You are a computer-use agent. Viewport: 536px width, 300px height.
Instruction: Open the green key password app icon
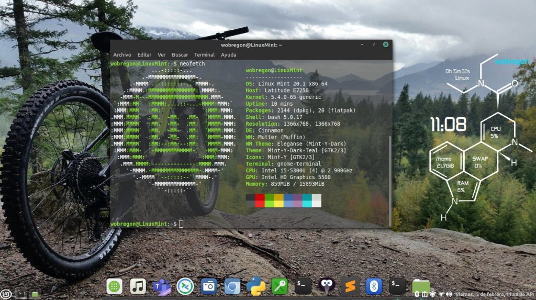click(280, 286)
